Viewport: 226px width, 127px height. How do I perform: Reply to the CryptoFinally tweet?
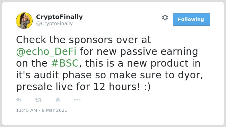[x=19, y=100]
